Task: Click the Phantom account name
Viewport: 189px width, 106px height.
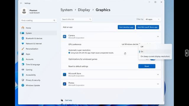Action: (x=33, y=11)
